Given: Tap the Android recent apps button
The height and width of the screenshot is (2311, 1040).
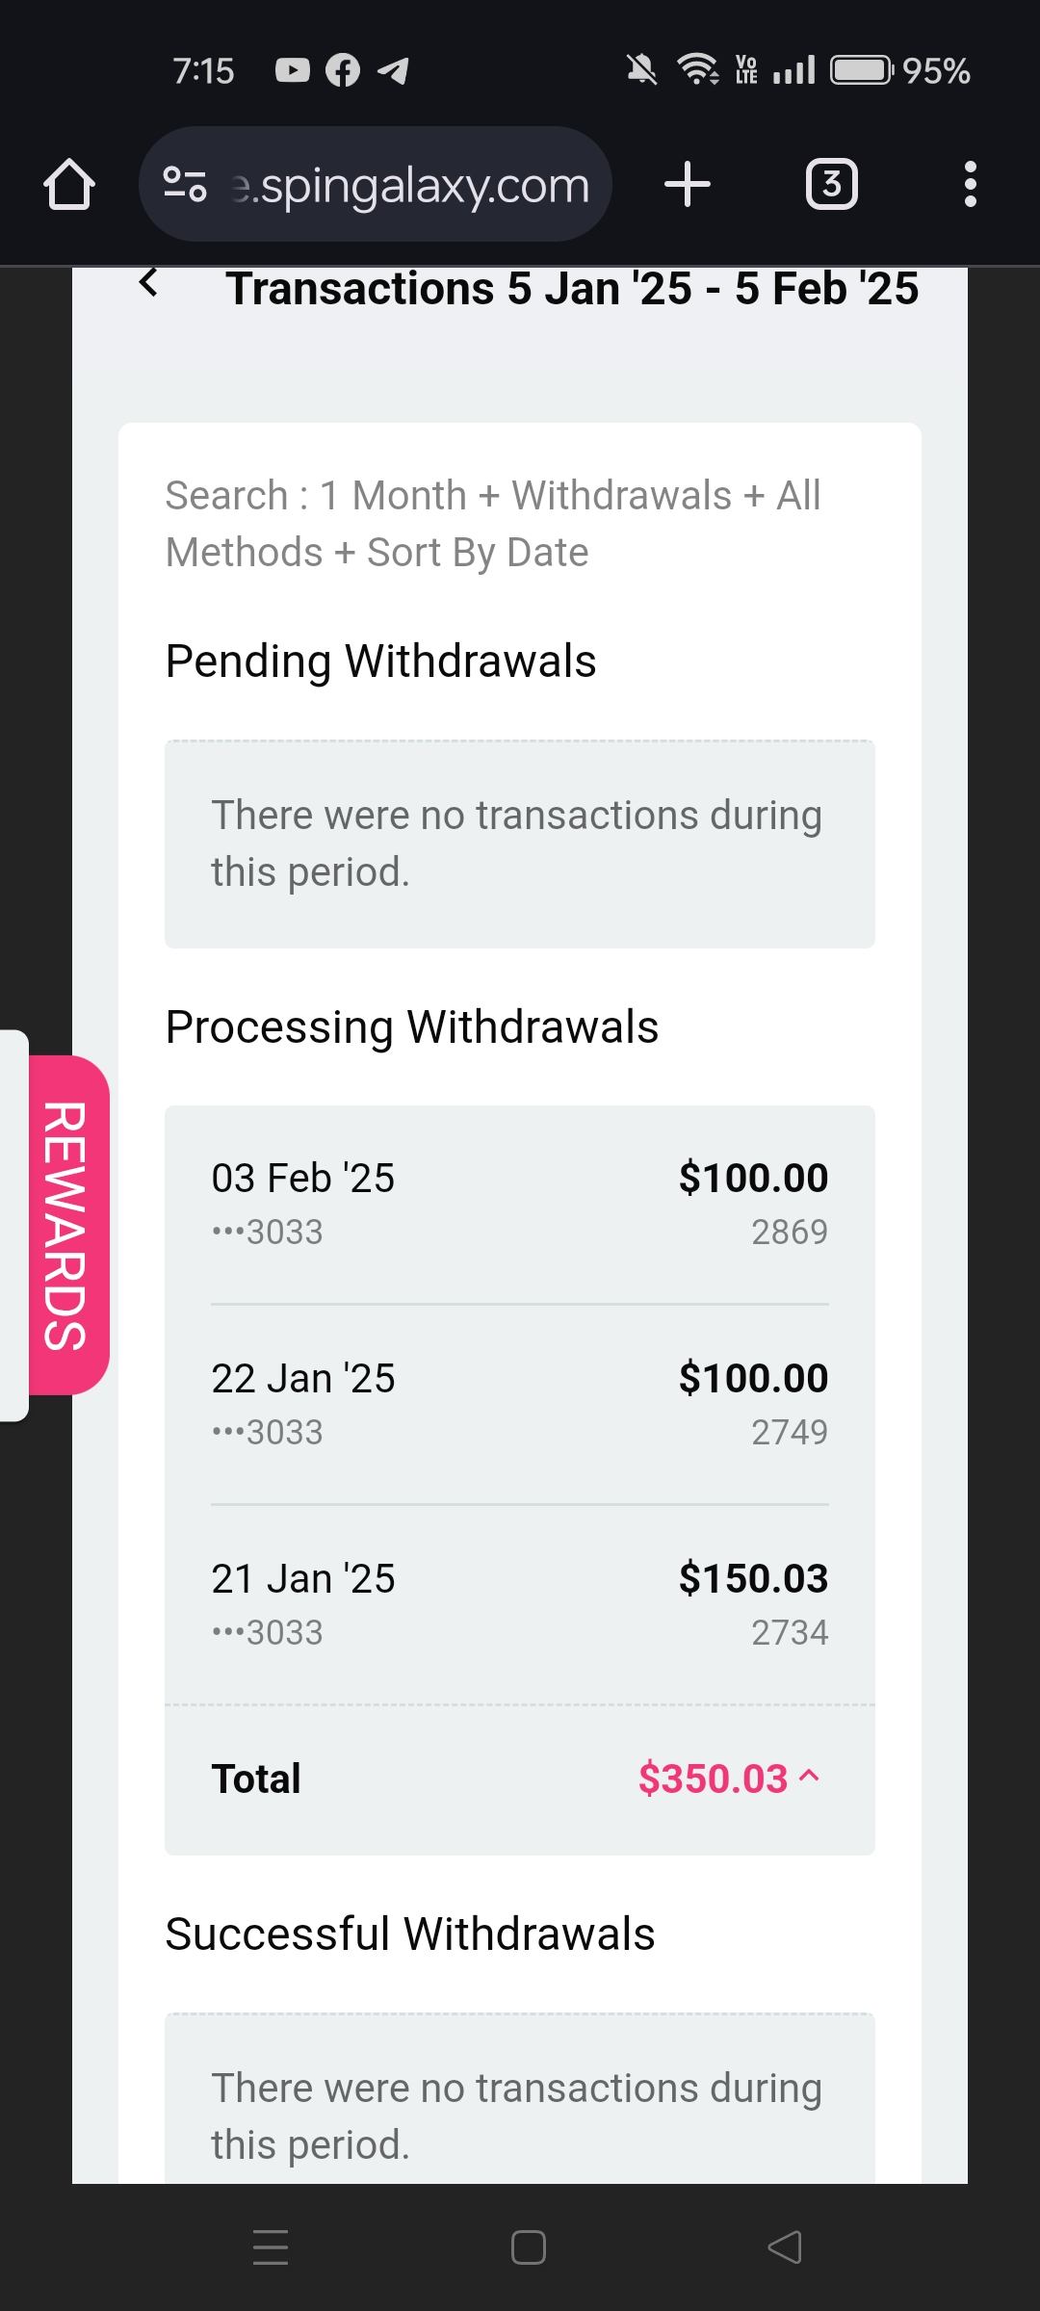Looking at the screenshot, I should [271, 2246].
